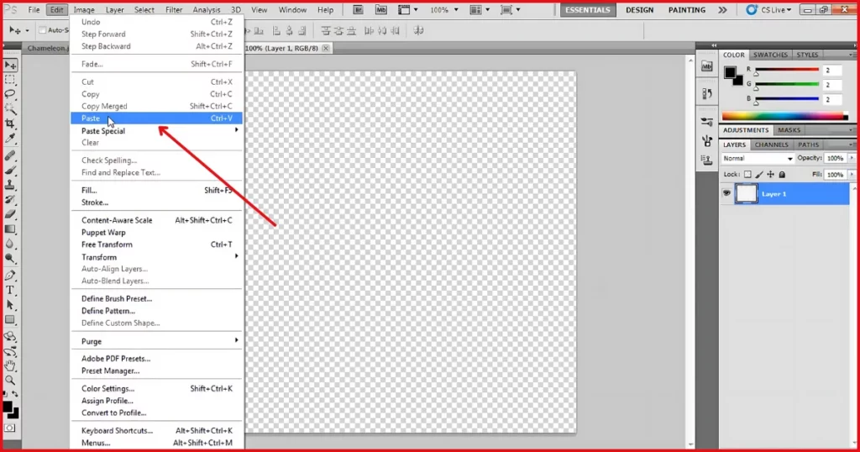The height and width of the screenshot is (452, 860).
Task: Open the Opacity slider arrow
Action: [852, 158]
